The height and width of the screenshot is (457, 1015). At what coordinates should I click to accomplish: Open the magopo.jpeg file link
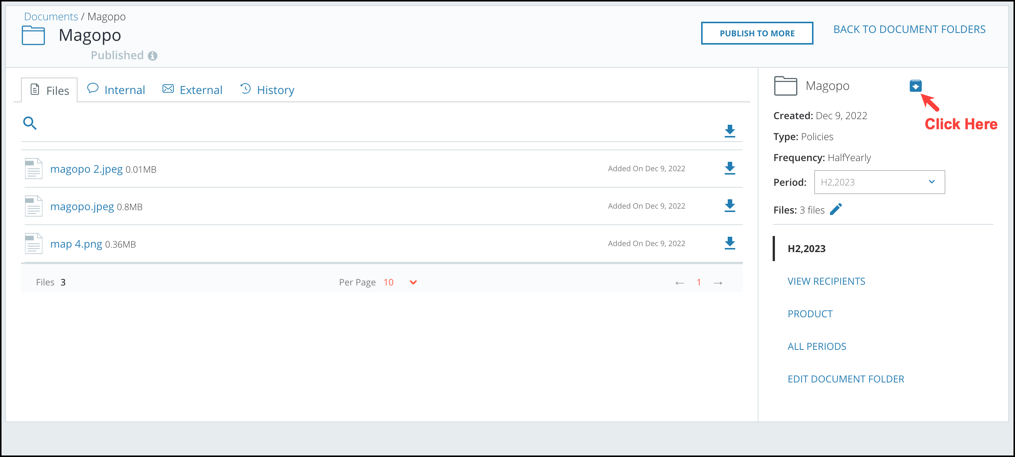point(82,206)
